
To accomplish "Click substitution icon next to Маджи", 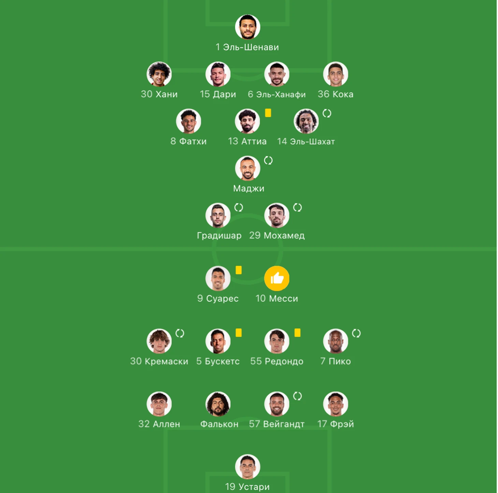I will click(x=268, y=160).
